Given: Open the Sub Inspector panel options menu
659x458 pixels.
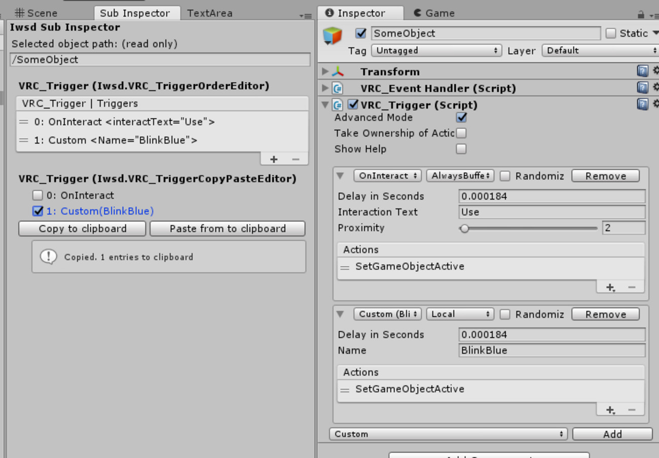Looking at the screenshot, I should [305, 16].
